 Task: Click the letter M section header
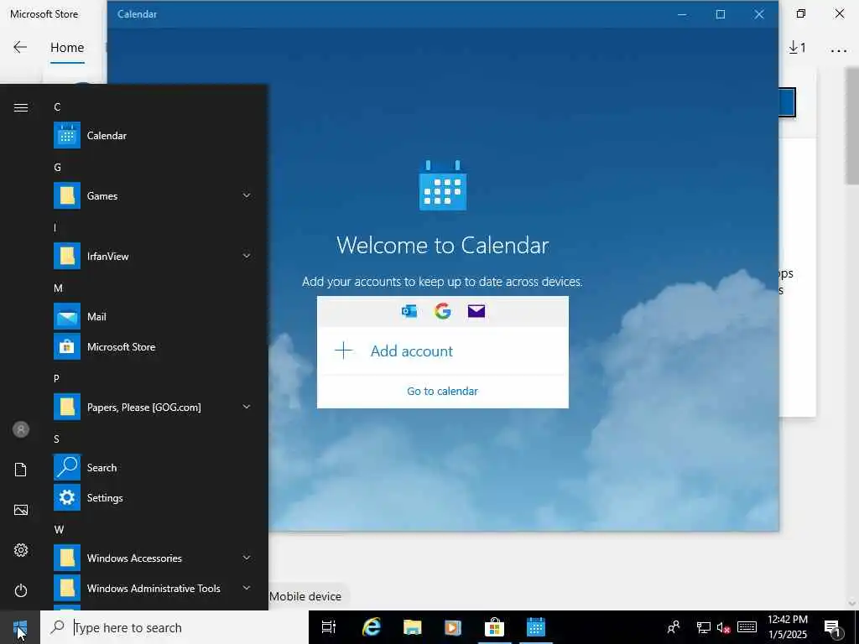[x=58, y=288]
